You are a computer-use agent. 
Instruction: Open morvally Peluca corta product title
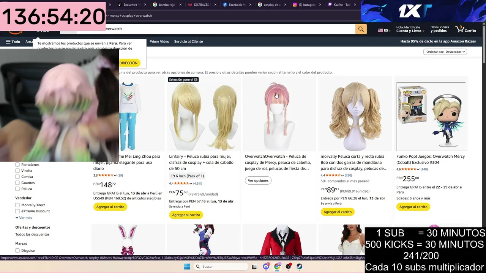tap(354, 162)
